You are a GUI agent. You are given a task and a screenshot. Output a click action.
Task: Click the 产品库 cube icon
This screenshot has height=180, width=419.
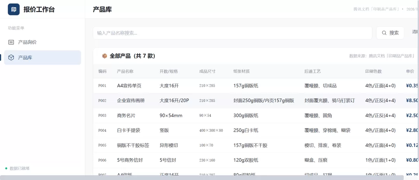tap(11, 58)
